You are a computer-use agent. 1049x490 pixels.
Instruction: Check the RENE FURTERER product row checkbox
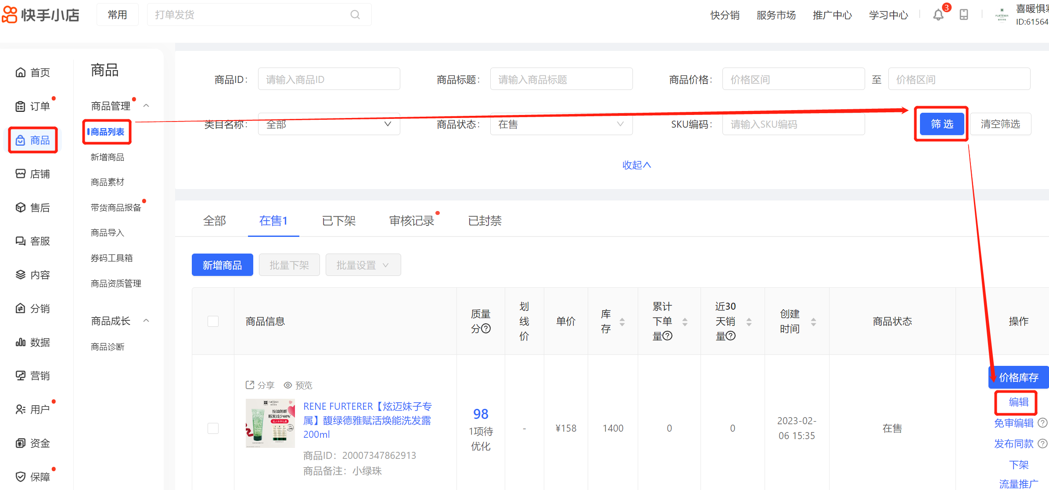point(213,428)
